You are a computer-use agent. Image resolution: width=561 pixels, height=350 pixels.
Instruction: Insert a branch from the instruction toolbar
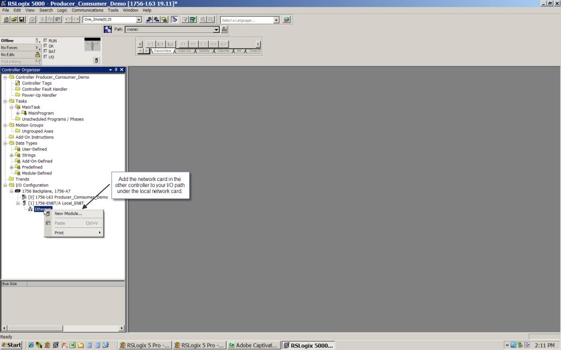pos(161,44)
